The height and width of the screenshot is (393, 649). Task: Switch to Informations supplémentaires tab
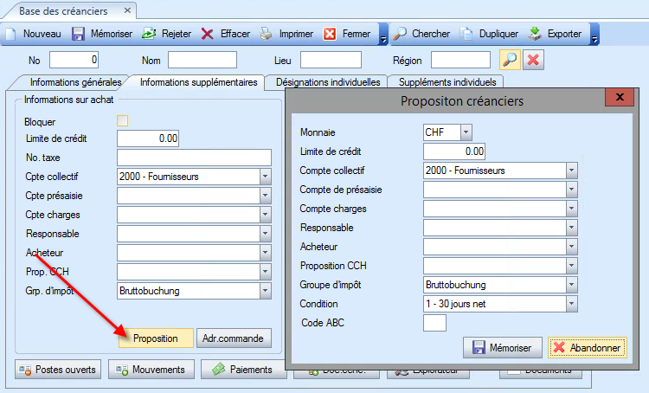[x=199, y=82]
